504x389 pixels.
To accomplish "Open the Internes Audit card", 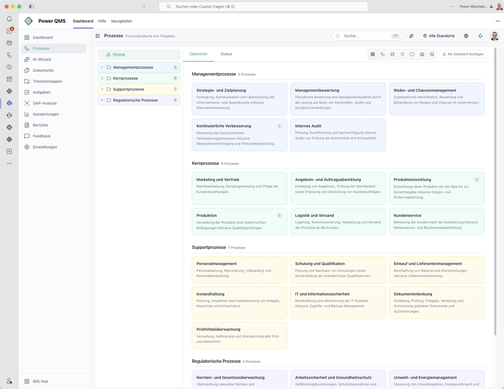I will coord(338,135).
